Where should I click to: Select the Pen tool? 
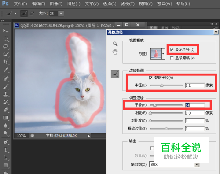pyautogui.click(x=6, y=142)
